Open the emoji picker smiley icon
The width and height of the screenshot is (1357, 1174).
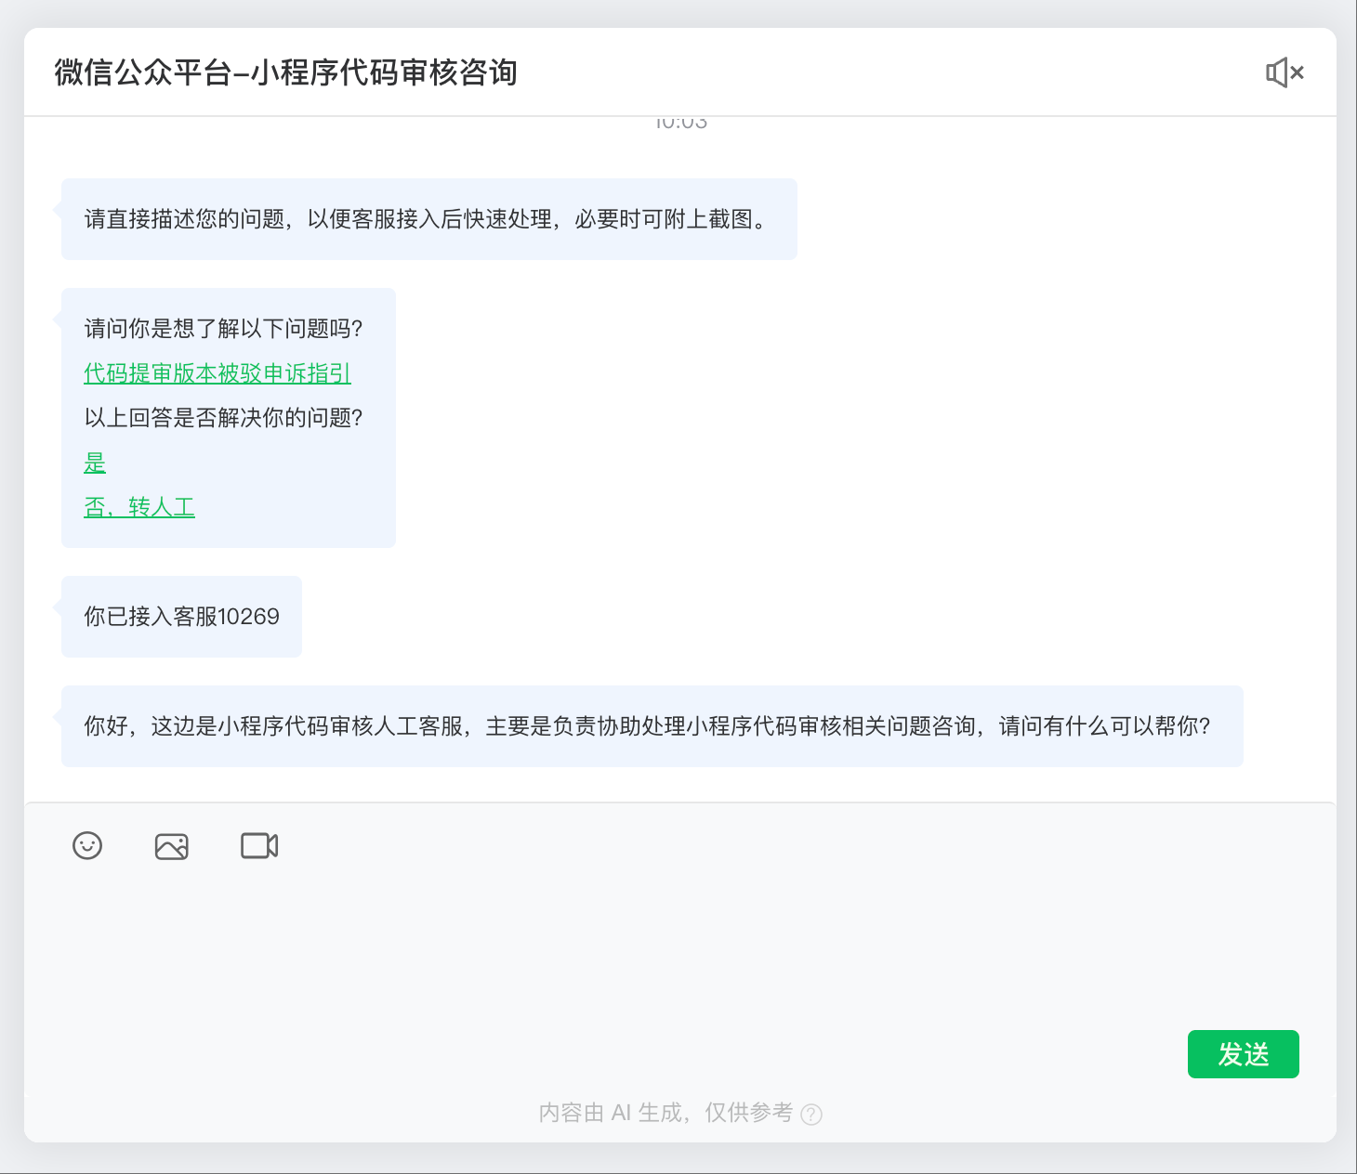87,845
